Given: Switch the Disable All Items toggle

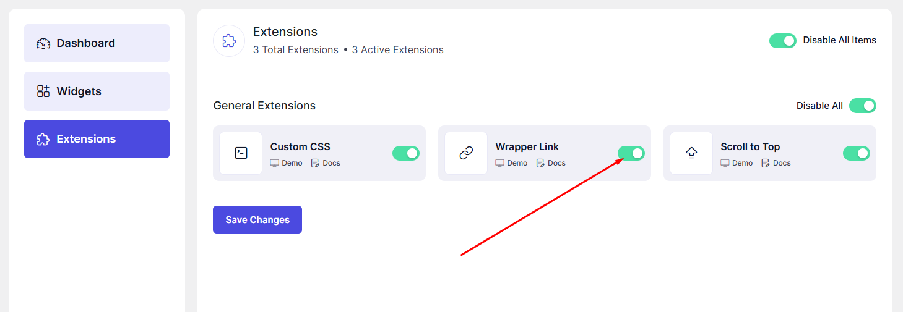Looking at the screenshot, I should (783, 41).
